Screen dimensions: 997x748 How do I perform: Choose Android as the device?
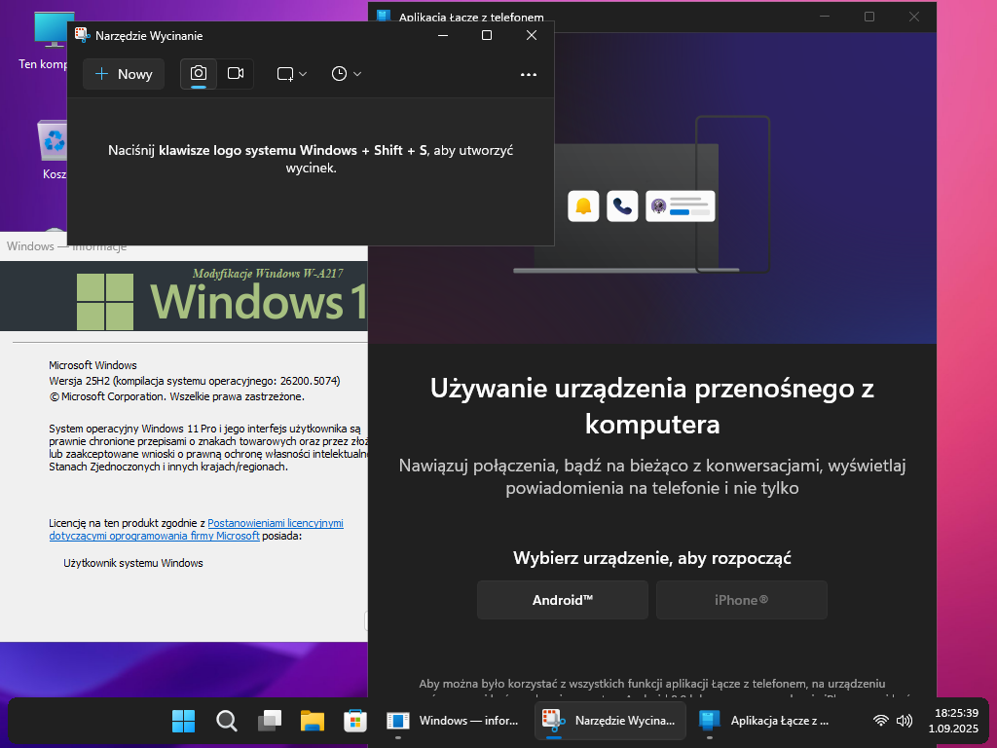[x=562, y=600]
